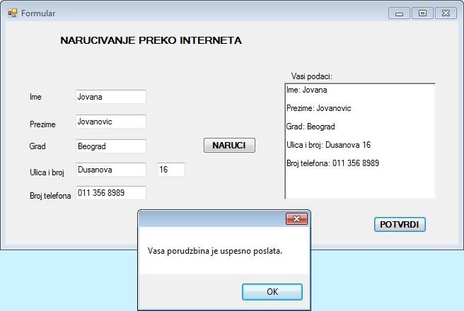Click the Formular window icon in title bar
The image size is (464, 311).
click(x=12, y=13)
